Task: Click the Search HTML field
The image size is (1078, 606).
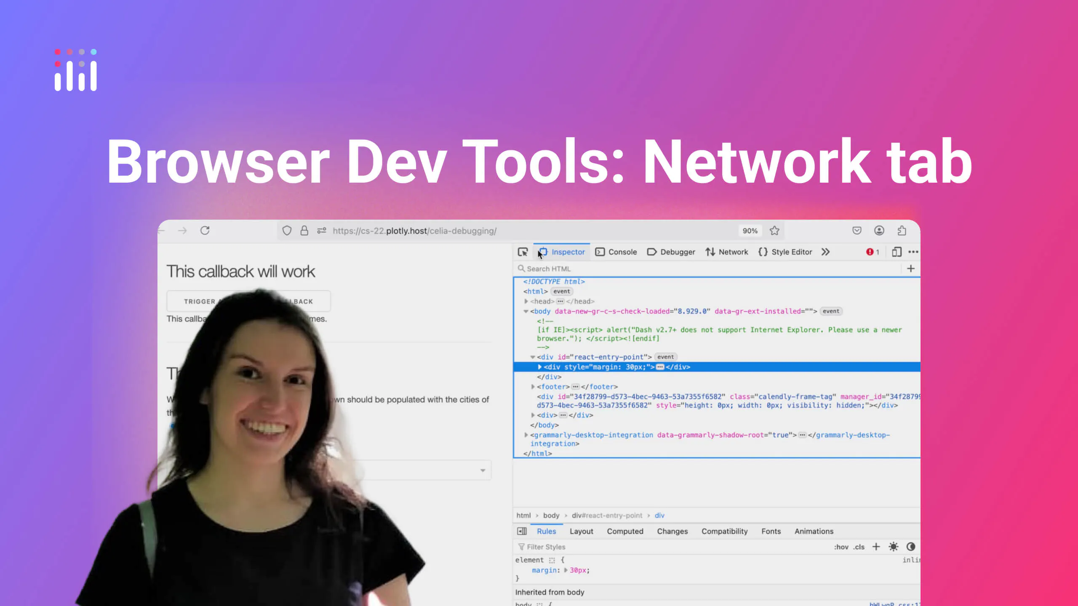Action: (x=707, y=268)
